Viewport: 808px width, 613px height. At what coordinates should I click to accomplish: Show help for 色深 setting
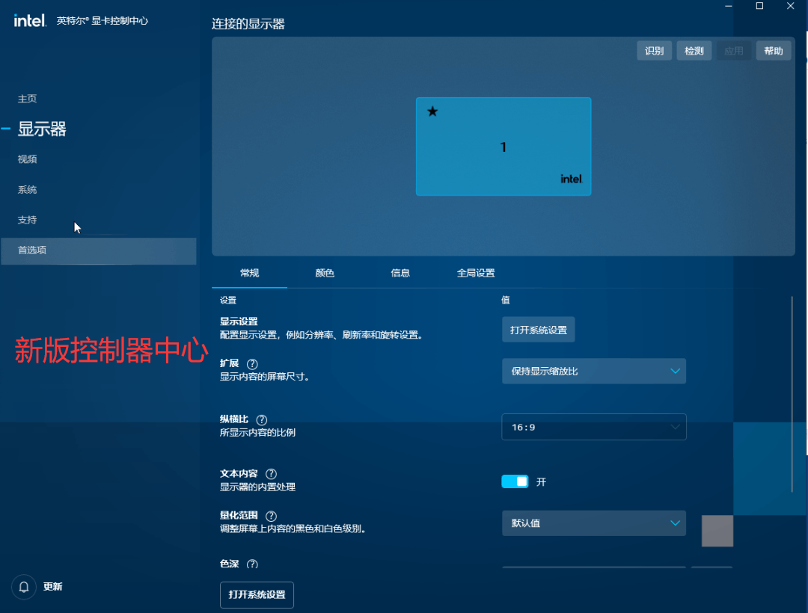click(252, 564)
